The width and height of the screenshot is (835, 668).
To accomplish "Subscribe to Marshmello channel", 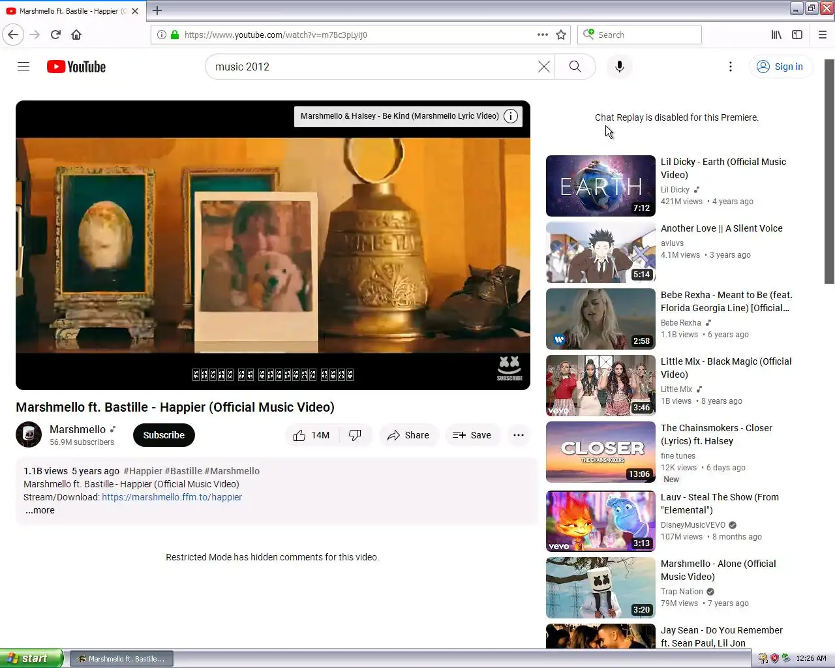I will (x=164, y=435).
